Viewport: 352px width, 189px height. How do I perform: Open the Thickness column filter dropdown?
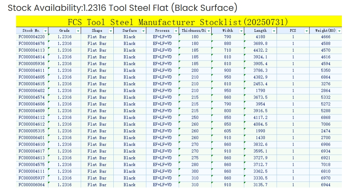(209, 31)
